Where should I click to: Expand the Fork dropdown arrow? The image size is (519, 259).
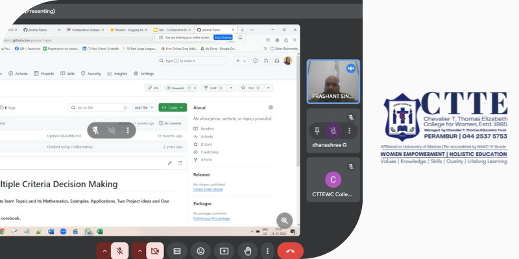[231, 88]
